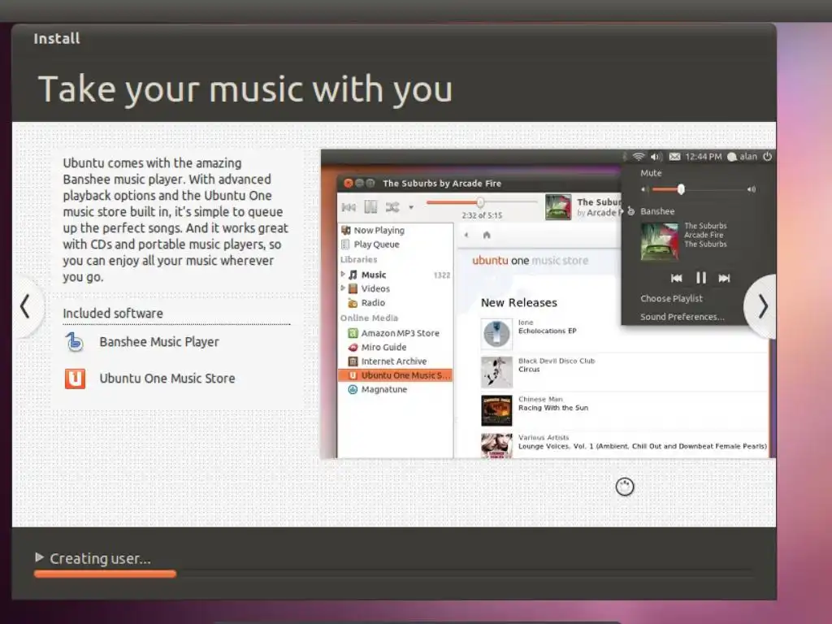Open Internet Archive source

tap(394, 362)
